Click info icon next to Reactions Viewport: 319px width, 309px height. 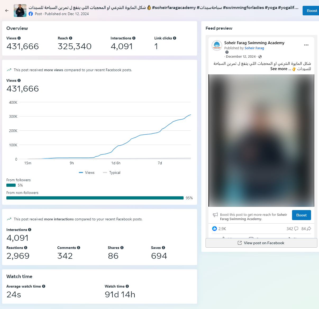tap(26, 248)
